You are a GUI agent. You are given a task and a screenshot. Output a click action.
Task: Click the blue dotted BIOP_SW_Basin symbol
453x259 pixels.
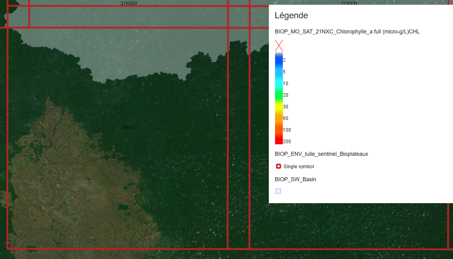[278, 191]
